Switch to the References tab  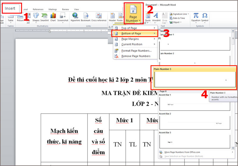tap(38, 9)
